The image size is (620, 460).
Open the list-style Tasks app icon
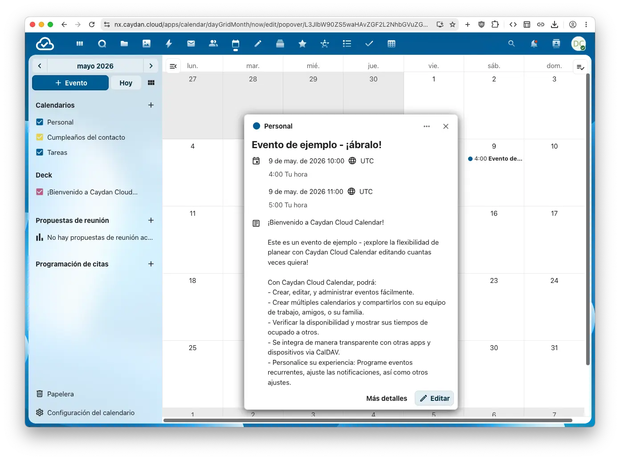347,44
